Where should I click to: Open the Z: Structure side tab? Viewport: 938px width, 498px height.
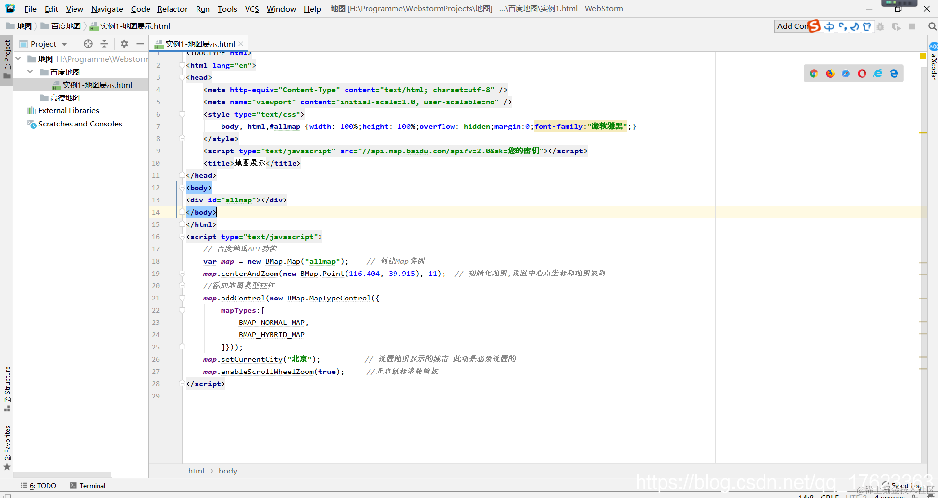[x=7, y=388]
